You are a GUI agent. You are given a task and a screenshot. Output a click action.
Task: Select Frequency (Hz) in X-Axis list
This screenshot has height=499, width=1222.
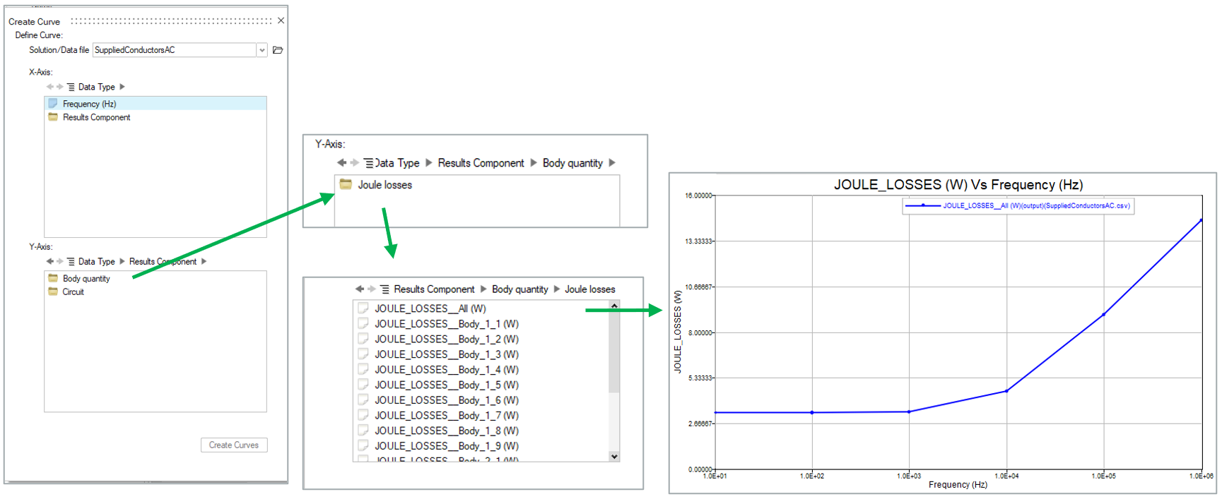pos(89,104)
